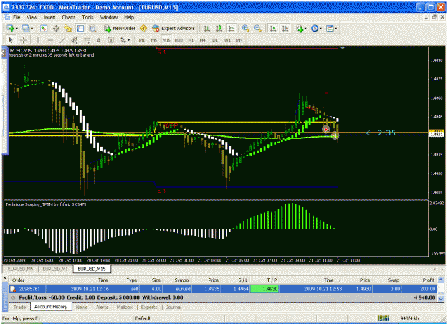Open the Charts menu
448x324 pixels.
(x=69, y=17)
